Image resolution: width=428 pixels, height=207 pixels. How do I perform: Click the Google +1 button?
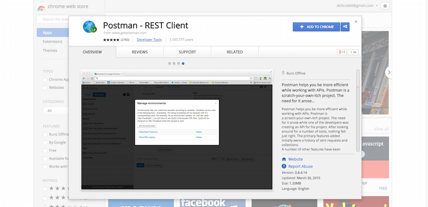342,52
